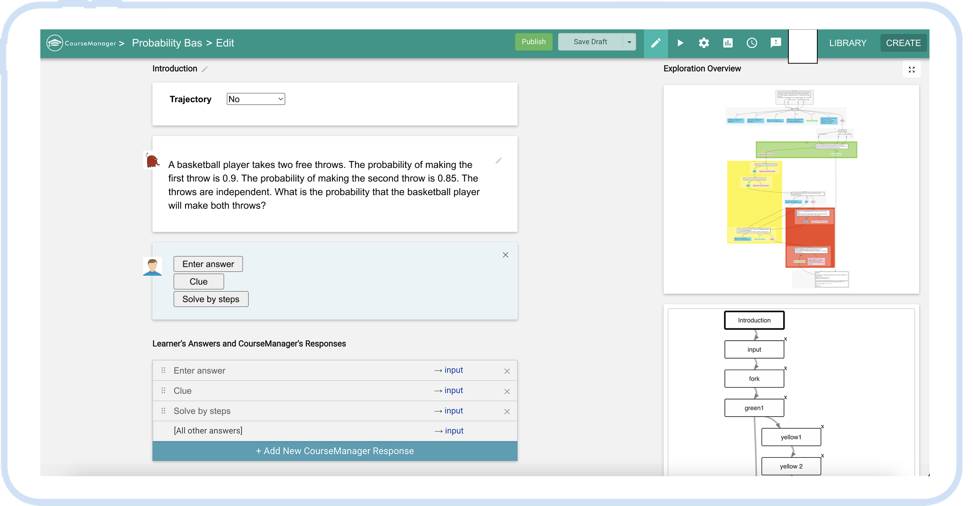
Task: Select the Solve by steps option
Action: [x=211, y=299]
